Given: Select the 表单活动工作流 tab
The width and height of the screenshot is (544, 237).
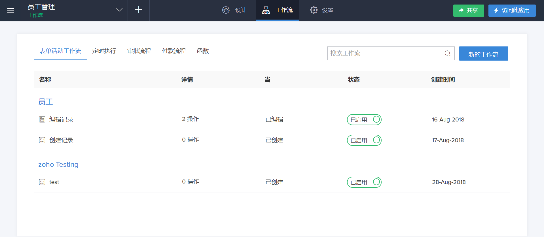Looking at the screenshot, I should pos(60,51).
